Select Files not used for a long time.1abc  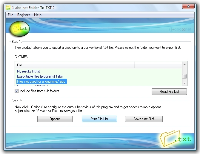41,81
